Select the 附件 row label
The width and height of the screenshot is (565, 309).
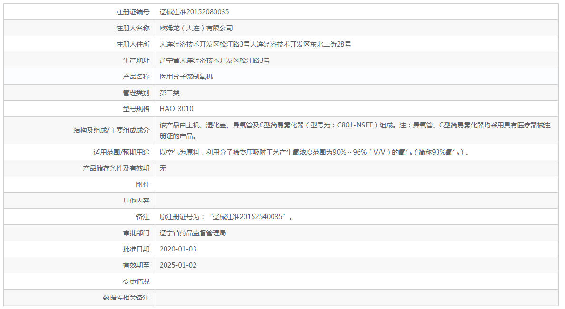tap(143, 184)
